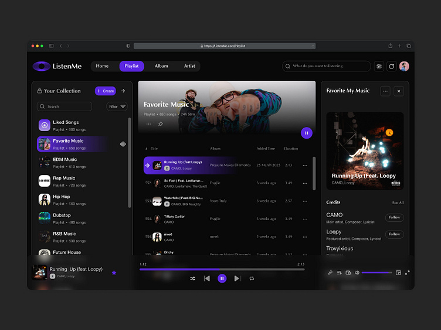
Task: Close the Favorite My Music panel
Action: 399,91
